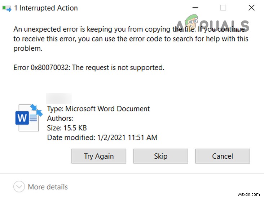Viewport: 264px width, 198px height.
Task: Click the 'Size: 15.5 KB' text
Action: click(67, 128)
